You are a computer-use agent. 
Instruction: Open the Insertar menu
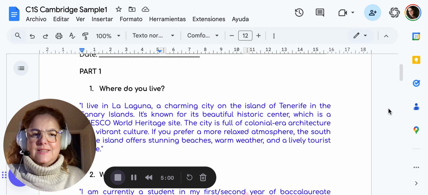click(x=102, y=19)
